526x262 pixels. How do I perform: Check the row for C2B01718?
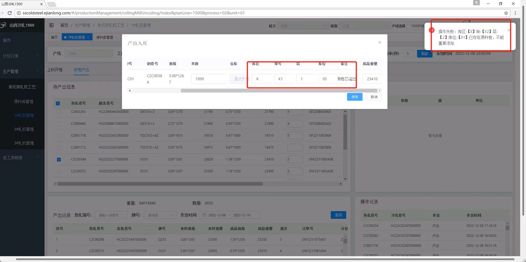59,136
